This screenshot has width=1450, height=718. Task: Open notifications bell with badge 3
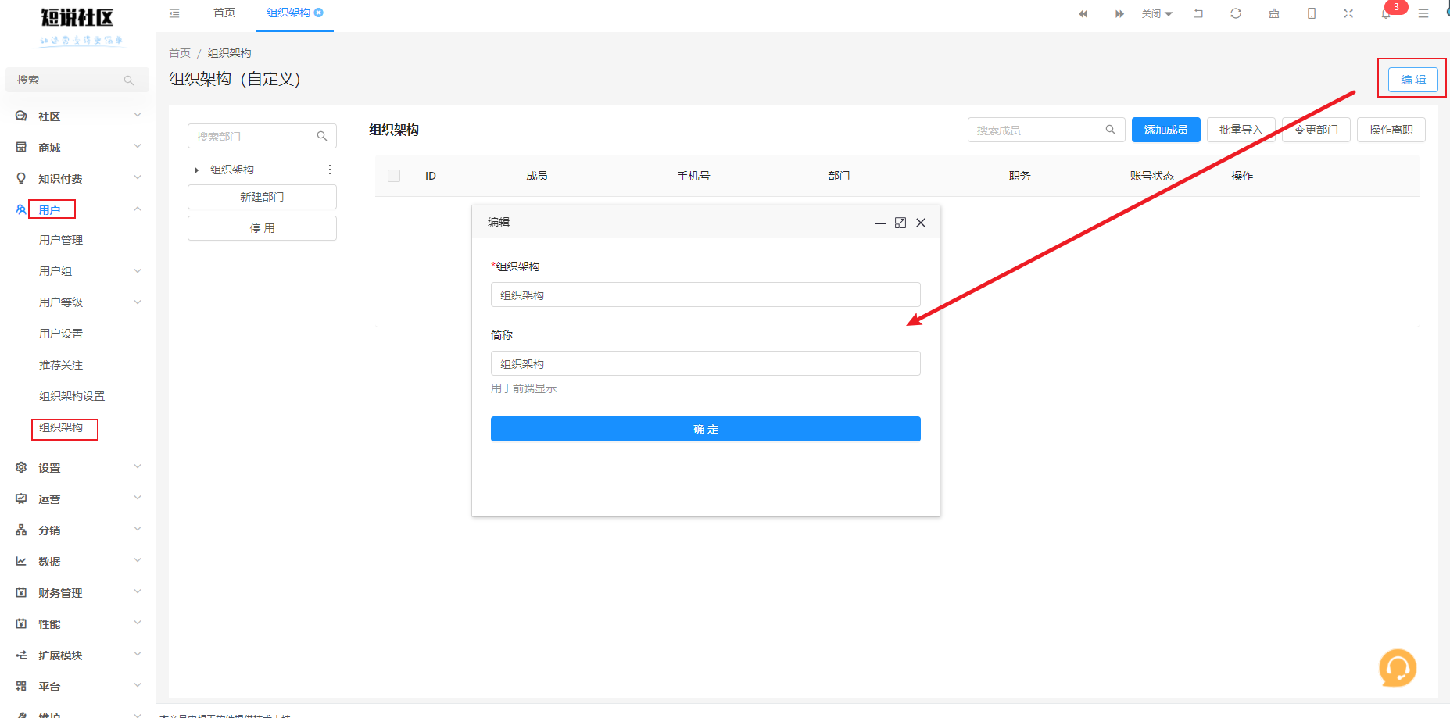(x=1386, y=13)
